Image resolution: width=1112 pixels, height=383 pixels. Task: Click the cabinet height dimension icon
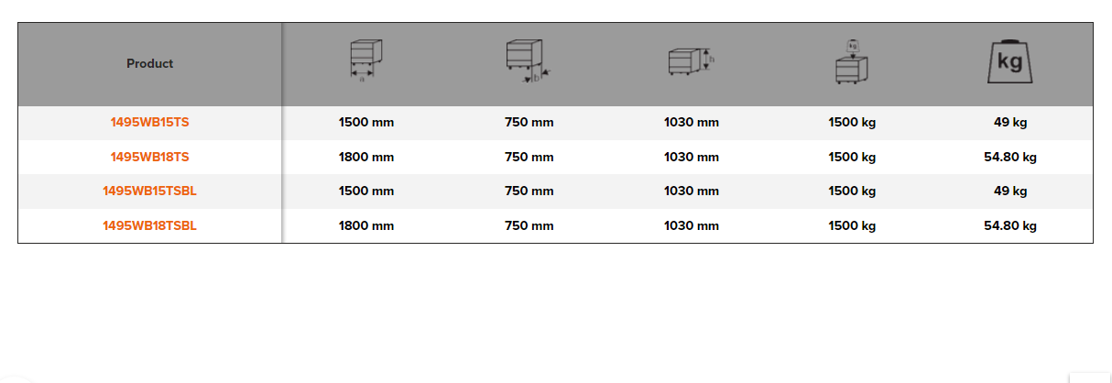[691, 62]
